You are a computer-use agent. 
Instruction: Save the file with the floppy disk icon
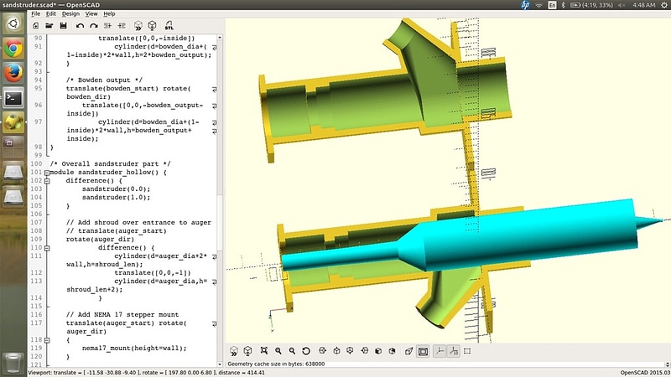64,26
